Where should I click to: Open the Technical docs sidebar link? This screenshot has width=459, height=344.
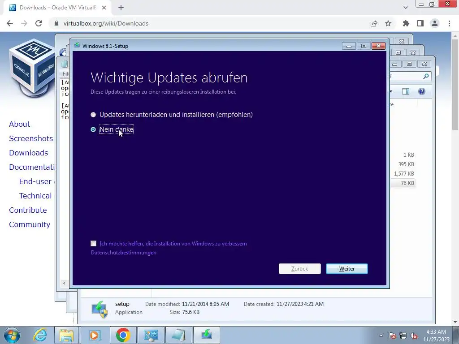35,196
